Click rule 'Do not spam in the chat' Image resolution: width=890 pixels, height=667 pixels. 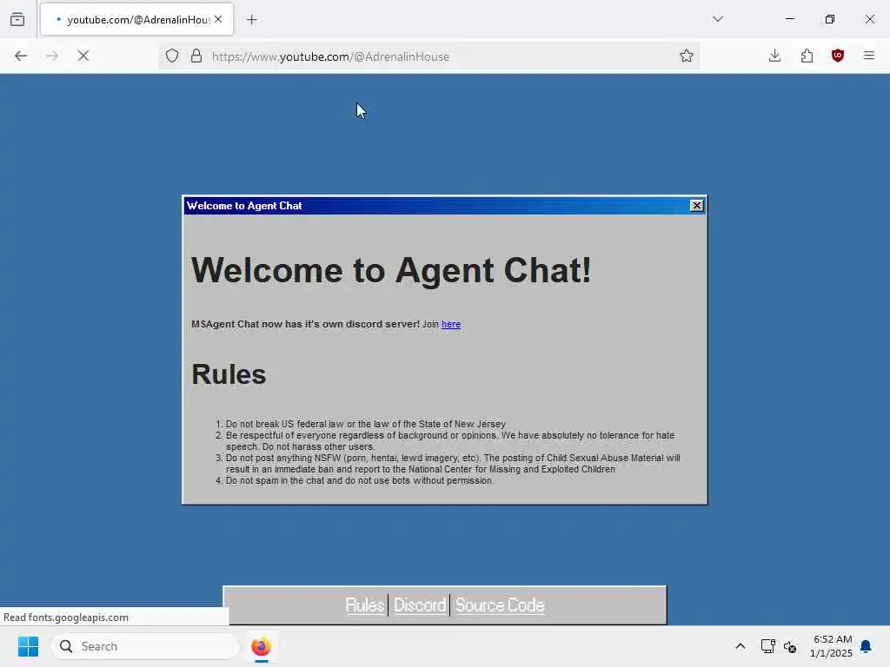coord(360,480)
